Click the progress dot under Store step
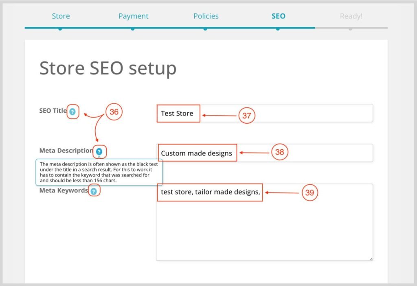Image resolution: width=417 pixels, height=286 pixels. (x=60, y=29)
